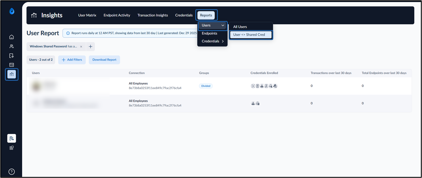The width and height of the screenshot is (422, 178).
Task: Click the PIN password credential icon in first row
Action: click(262, 86)
